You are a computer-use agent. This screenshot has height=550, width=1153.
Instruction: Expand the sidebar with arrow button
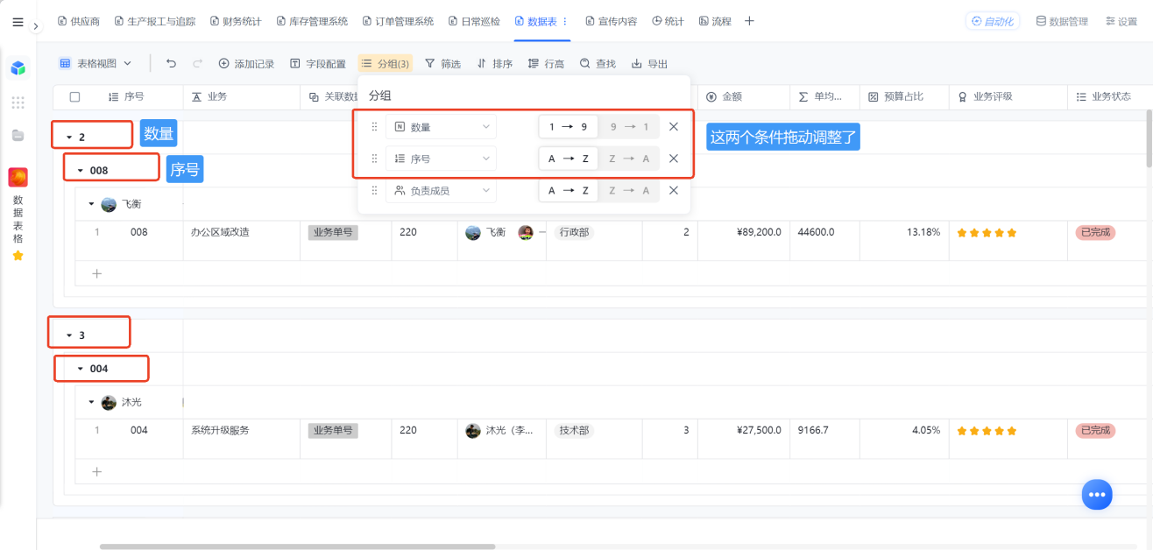(x=36, y=27)
